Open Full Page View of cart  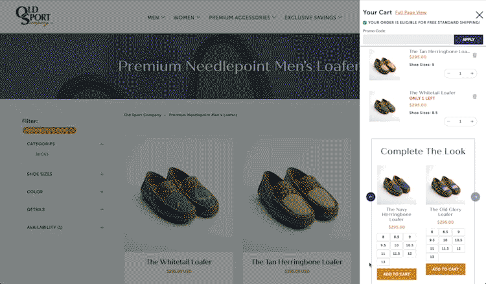click(x=410, y=12)
